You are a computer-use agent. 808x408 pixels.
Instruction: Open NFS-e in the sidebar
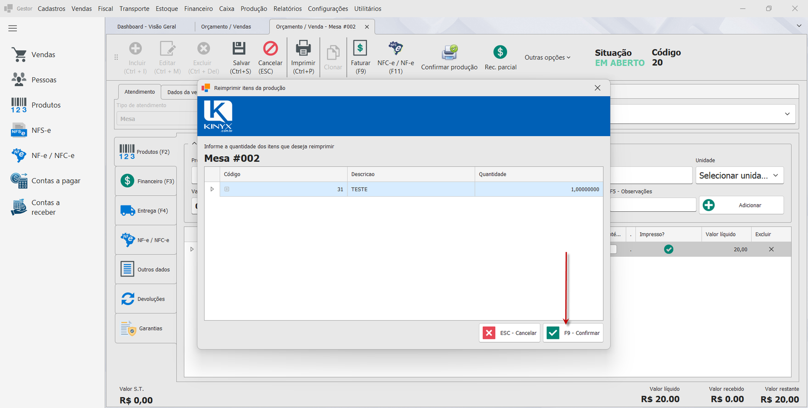coord(31,130)
